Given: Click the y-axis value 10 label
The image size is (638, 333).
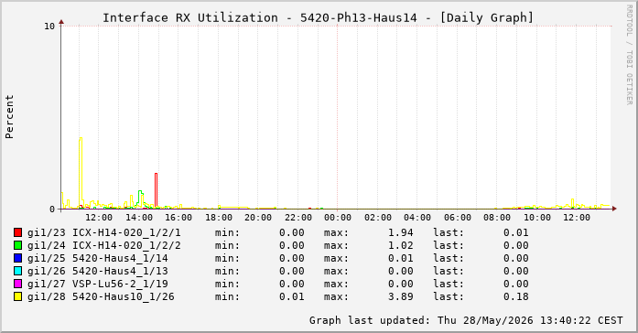Looking at the screenshot, I should [49, 27].
